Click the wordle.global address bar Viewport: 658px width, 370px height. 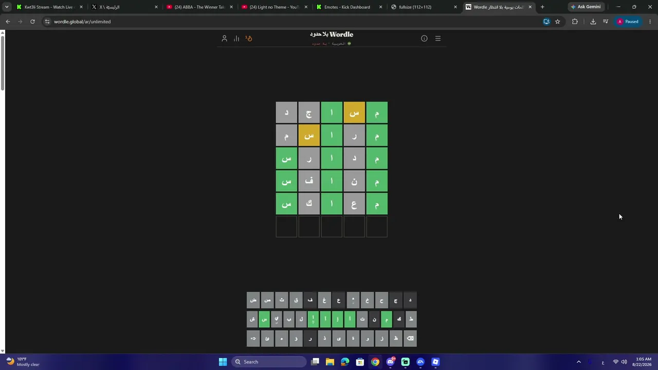293,22
